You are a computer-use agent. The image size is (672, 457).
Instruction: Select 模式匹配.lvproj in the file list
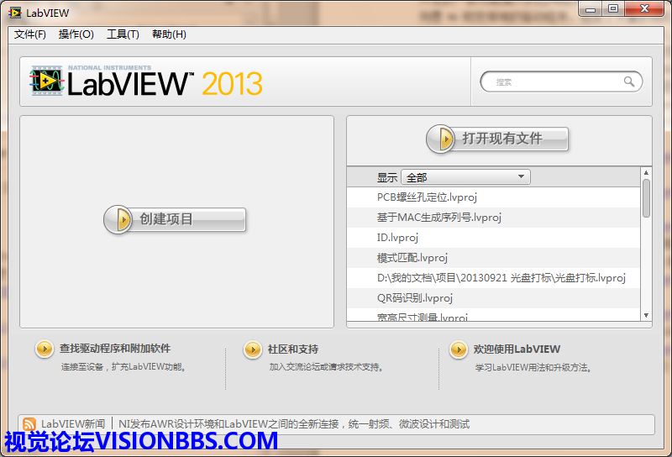click(x=412, y=258)
